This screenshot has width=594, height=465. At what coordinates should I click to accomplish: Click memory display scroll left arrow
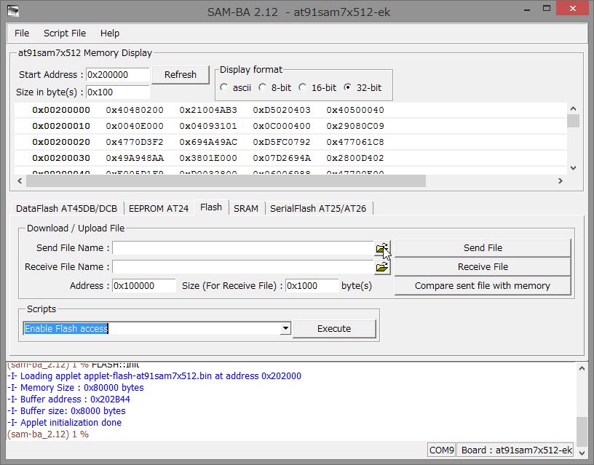[20, 181]
